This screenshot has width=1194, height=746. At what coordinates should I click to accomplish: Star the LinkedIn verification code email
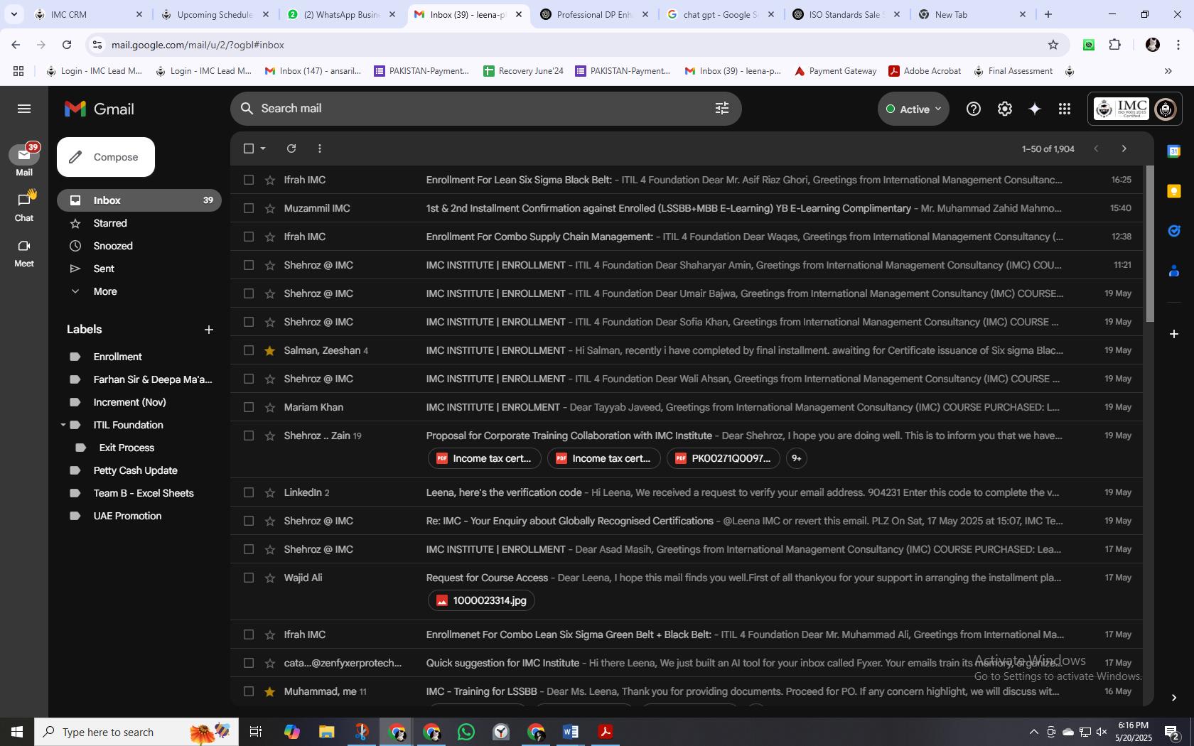269,492
